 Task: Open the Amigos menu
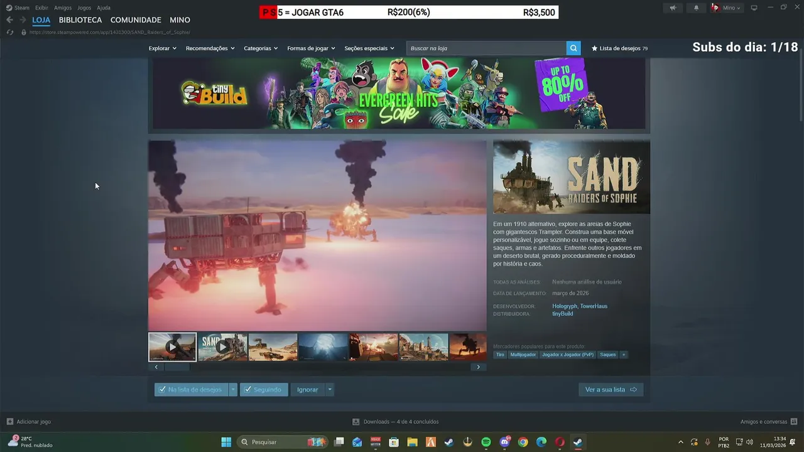63,8
